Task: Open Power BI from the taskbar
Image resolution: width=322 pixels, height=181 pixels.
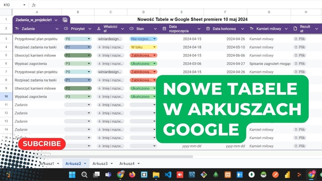Action: tap(288, 174)
